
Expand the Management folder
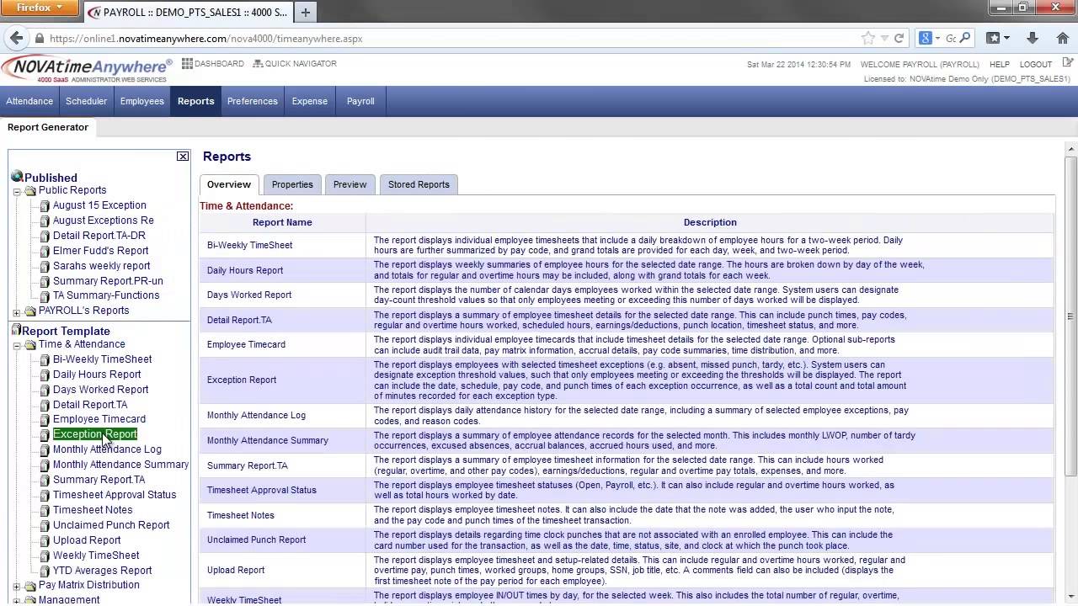pos(17,601)
